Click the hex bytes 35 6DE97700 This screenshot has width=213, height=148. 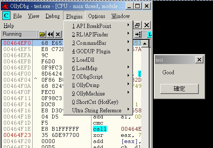60,135
